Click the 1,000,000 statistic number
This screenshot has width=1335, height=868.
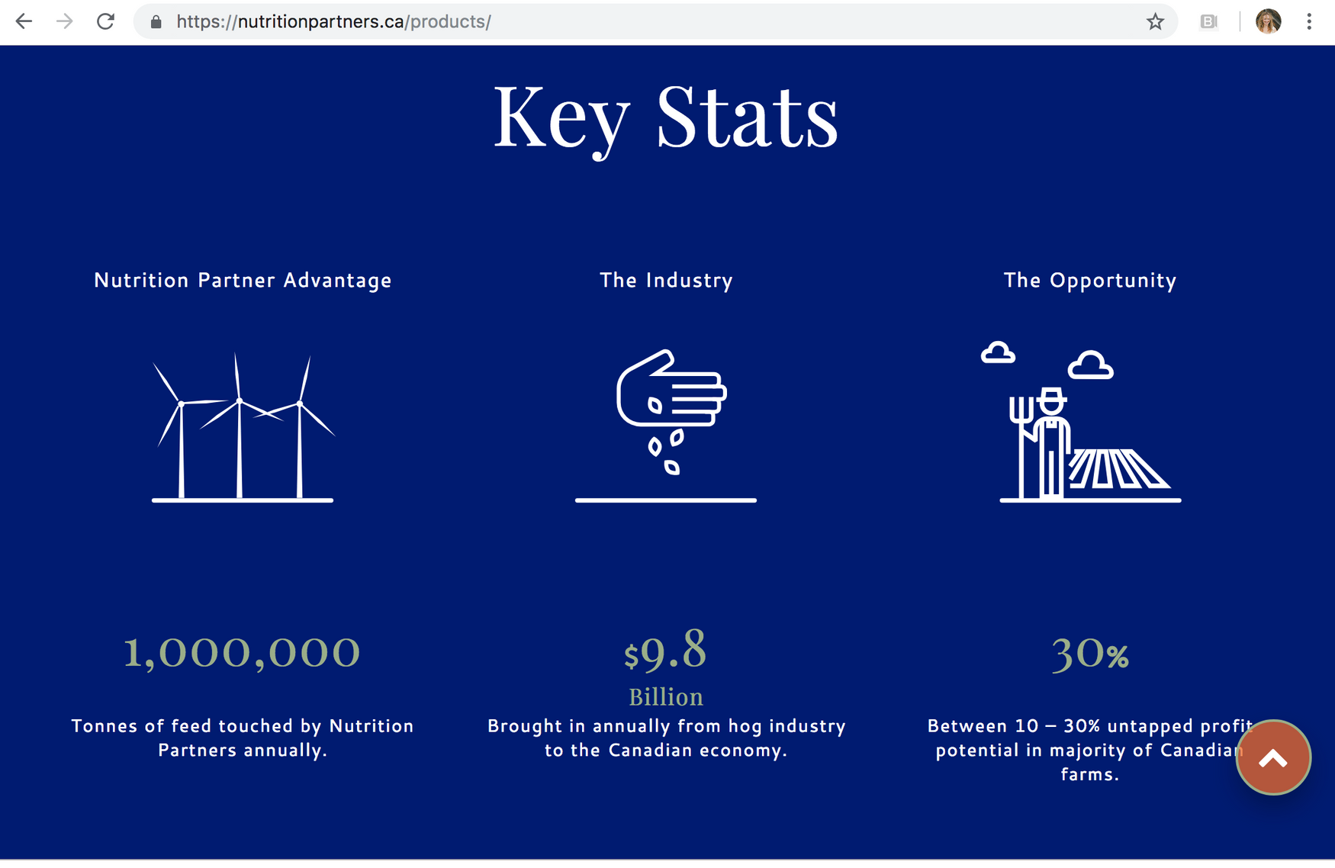coord(243,653)
